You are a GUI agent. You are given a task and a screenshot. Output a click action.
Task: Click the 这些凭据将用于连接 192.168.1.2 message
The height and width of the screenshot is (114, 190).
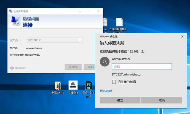tap(122, 51)
